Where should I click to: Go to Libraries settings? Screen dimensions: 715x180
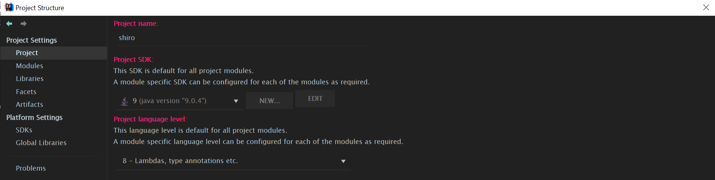click(x=29, y=79)
